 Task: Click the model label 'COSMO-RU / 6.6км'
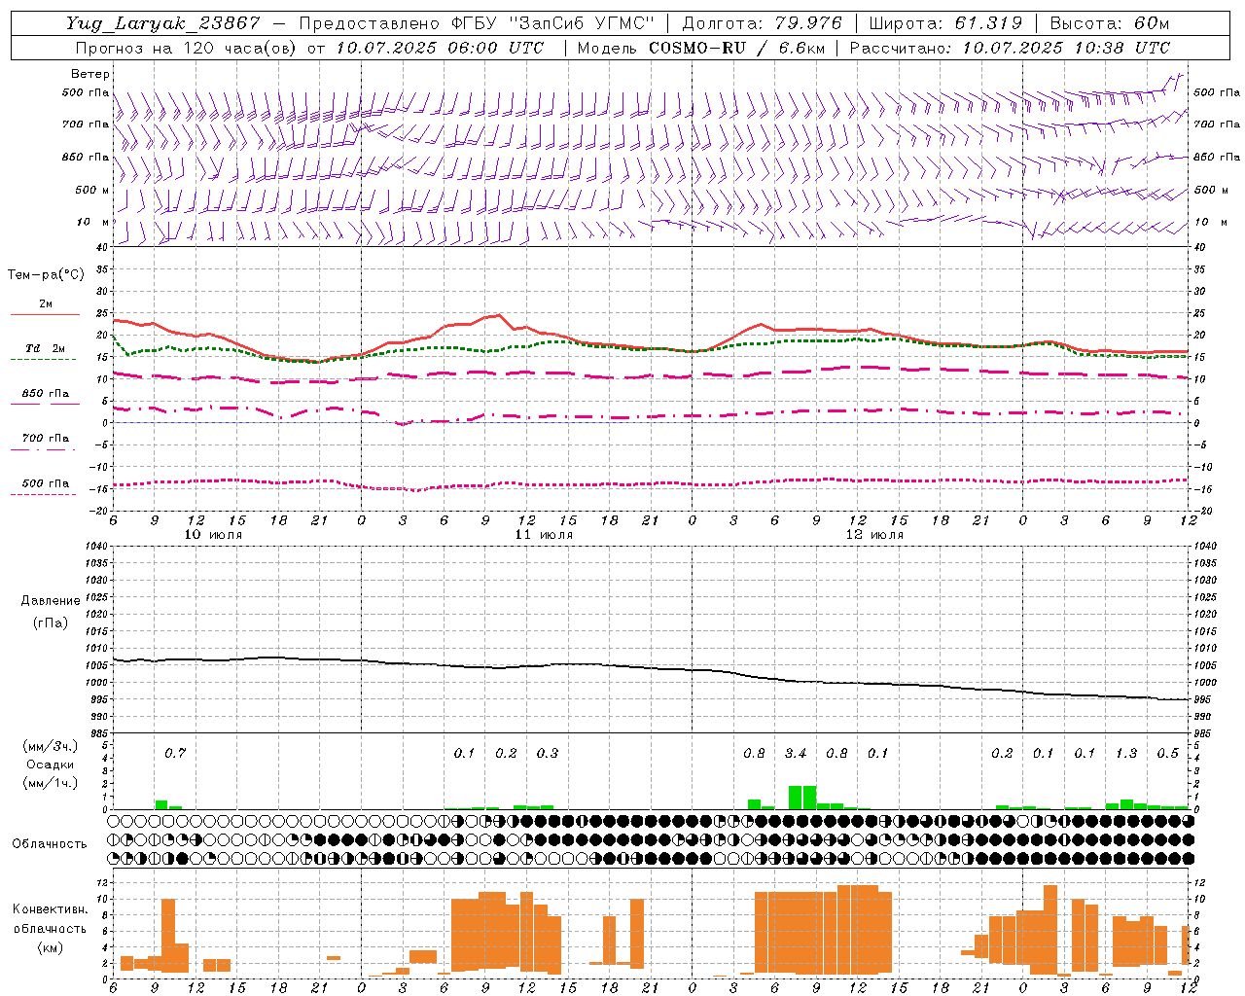(x=737, y=48)
